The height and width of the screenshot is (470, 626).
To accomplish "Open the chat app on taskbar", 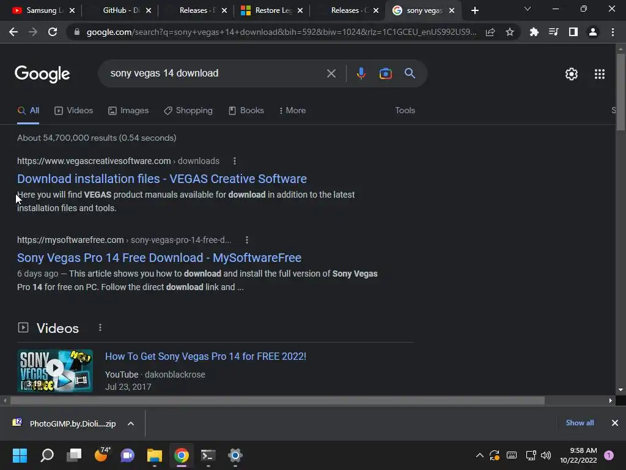I will coord(127,455).
